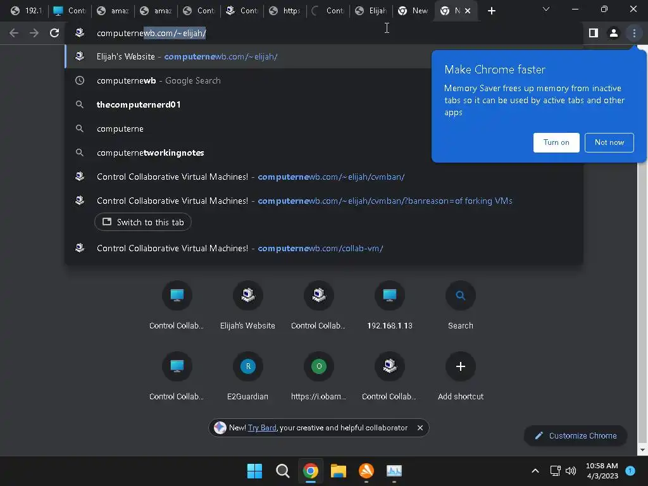Image resolution: width=648 pixels, height=486 pixels.
Task: Open a new tab with the plus button
Action: pyautogui.click(x=491, y=11)
